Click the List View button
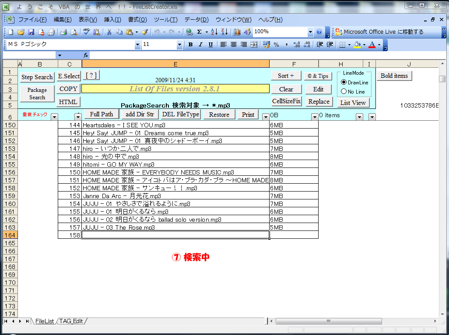449x335 pixels. 353,103
